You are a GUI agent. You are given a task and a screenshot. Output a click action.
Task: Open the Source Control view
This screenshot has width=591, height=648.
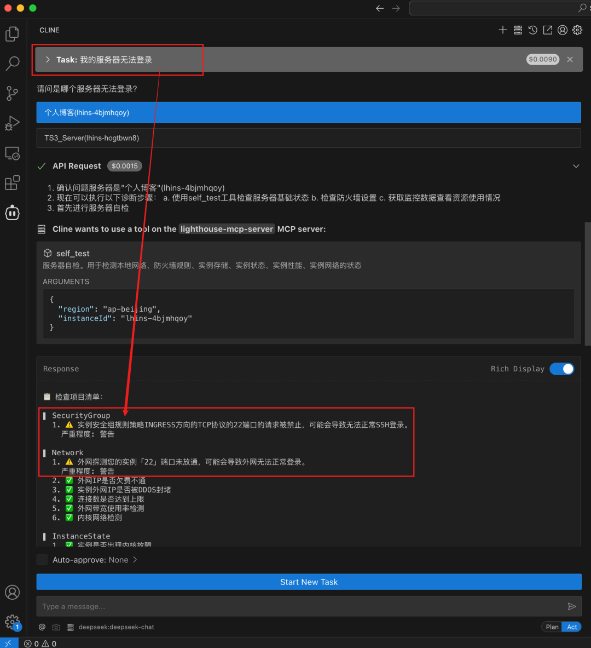point(13,94)
